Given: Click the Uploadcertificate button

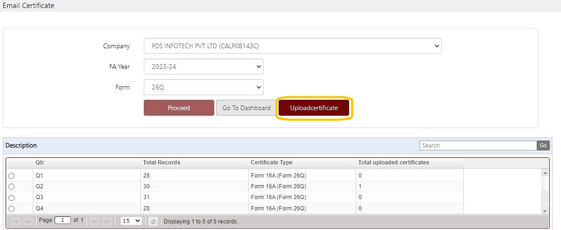Looking at the screenshot, I should (x=314, y=108).
